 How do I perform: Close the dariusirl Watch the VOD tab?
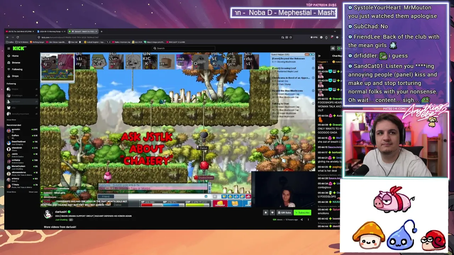pos(96,32)
